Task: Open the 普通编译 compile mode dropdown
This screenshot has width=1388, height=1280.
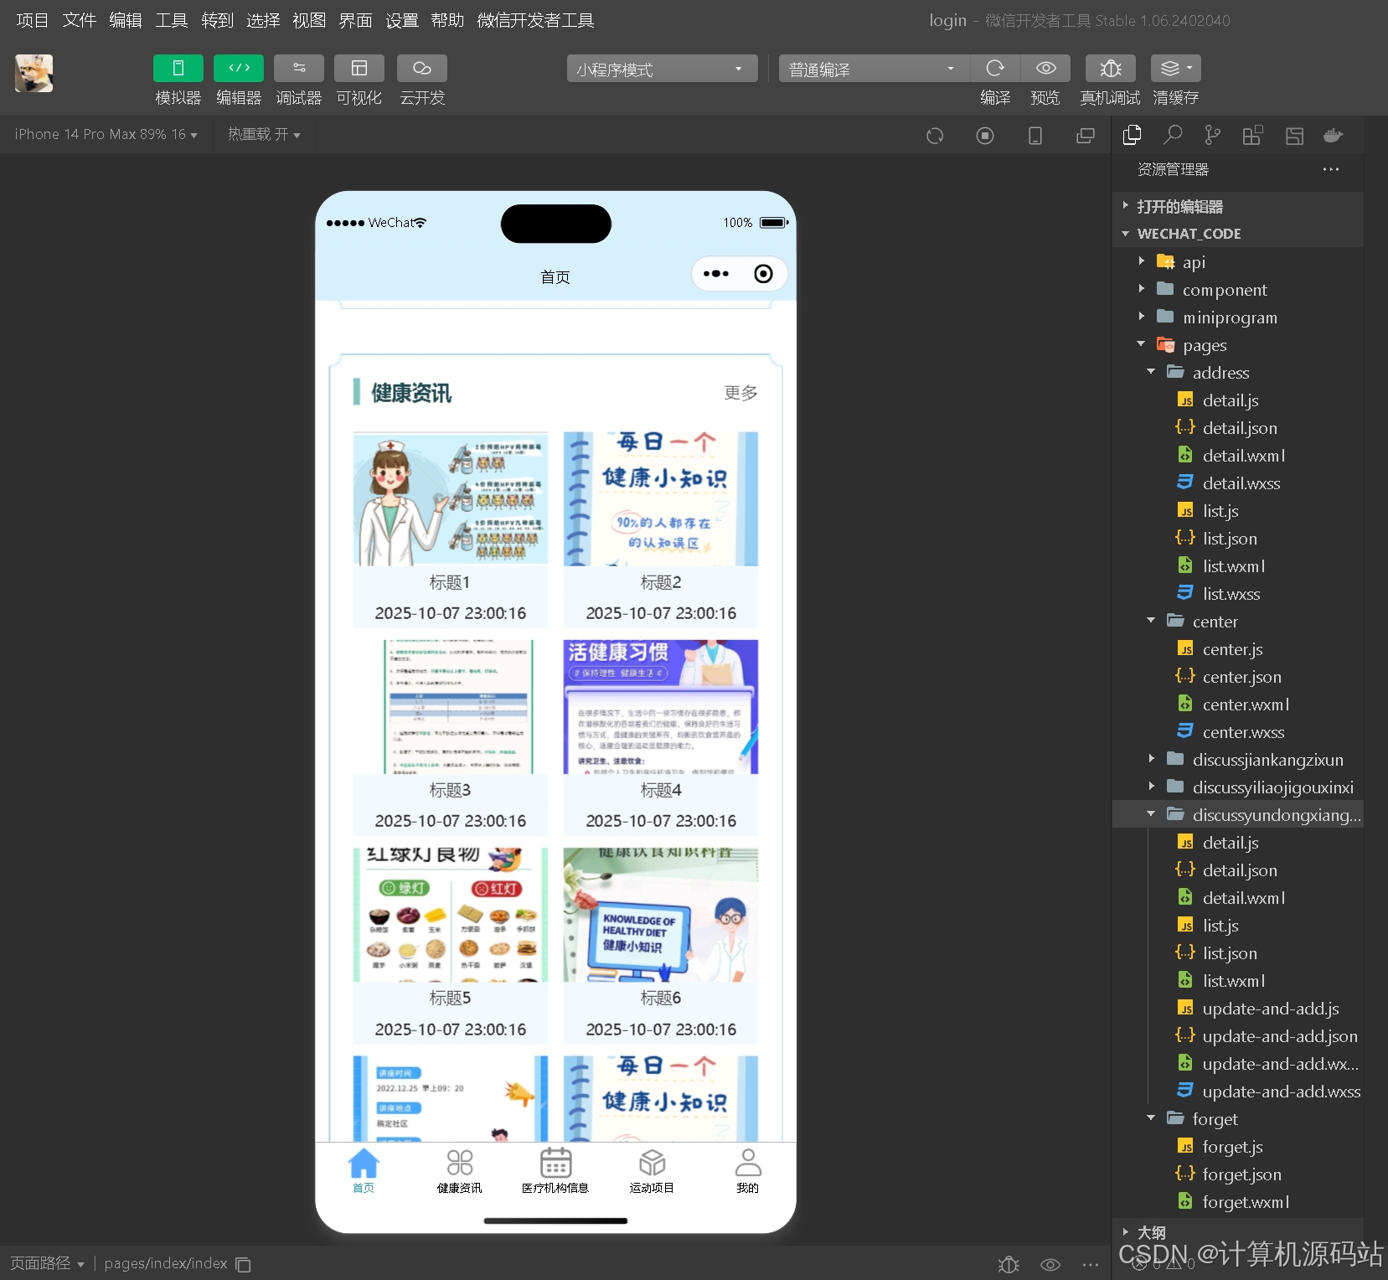Action: coord(875,69)
